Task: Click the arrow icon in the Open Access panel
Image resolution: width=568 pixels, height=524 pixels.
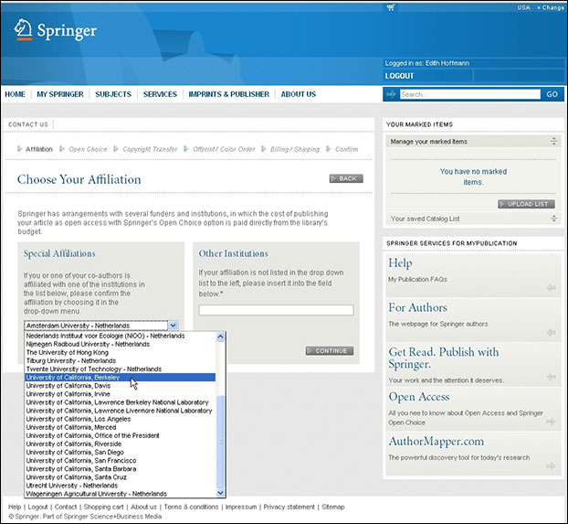Action: tap(551, 422)
